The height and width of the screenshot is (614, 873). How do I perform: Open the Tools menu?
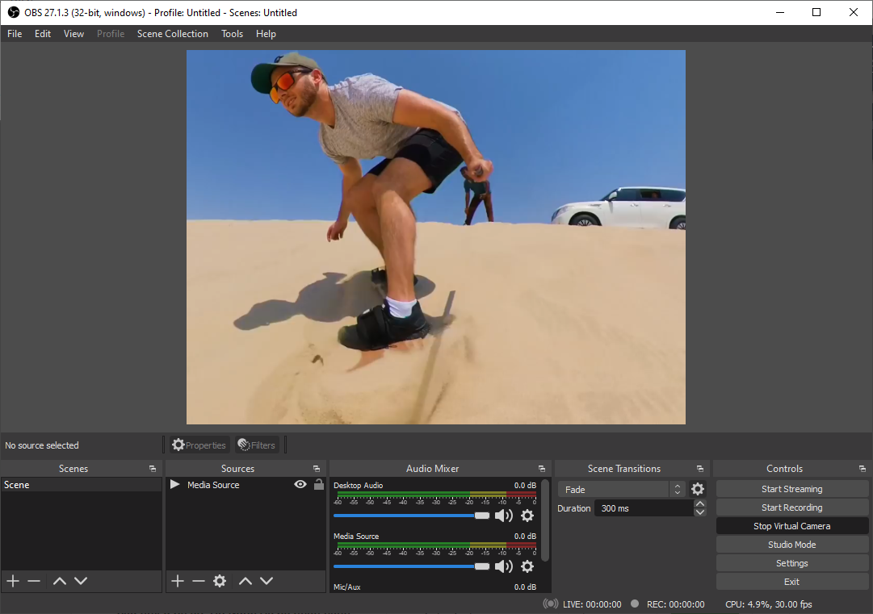(x=232, y=34)
